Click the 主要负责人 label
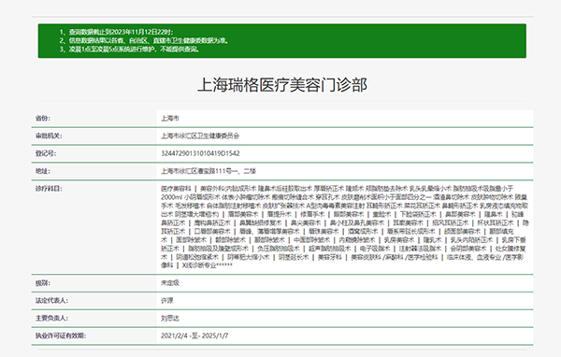 point(51,318)
